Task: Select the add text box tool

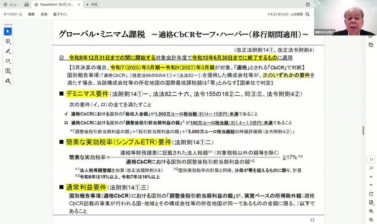Action: click(8, 71)
